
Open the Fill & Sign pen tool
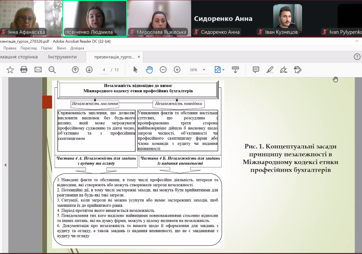click(x=284, y=70)
